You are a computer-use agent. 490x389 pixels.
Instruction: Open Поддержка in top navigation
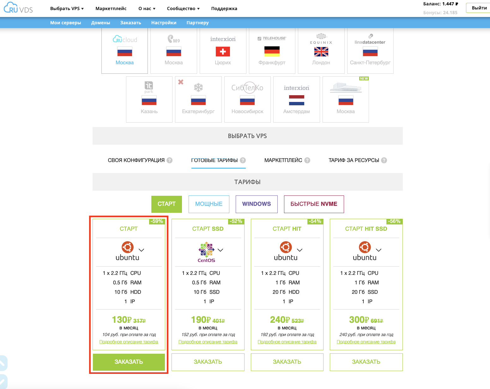[224, 9]
